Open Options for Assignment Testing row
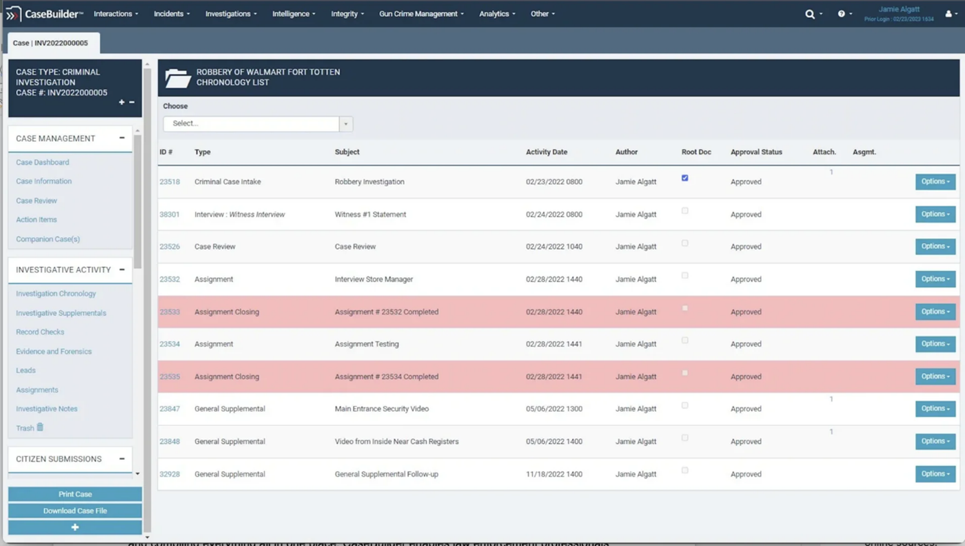This screenshot has width=965, height=546. click(935, 343)
